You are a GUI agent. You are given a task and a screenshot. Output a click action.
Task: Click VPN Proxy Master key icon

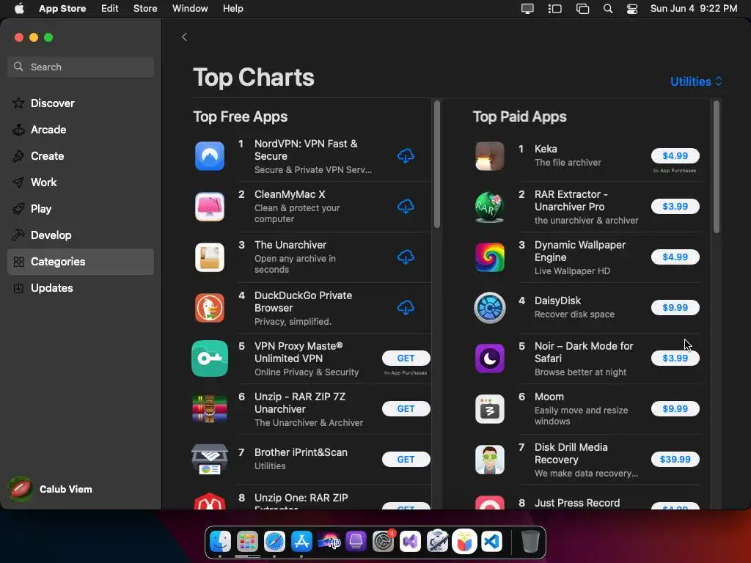210,358
